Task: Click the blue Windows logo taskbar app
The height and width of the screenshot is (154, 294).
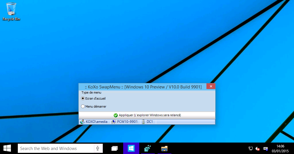Action: point(131,148)
